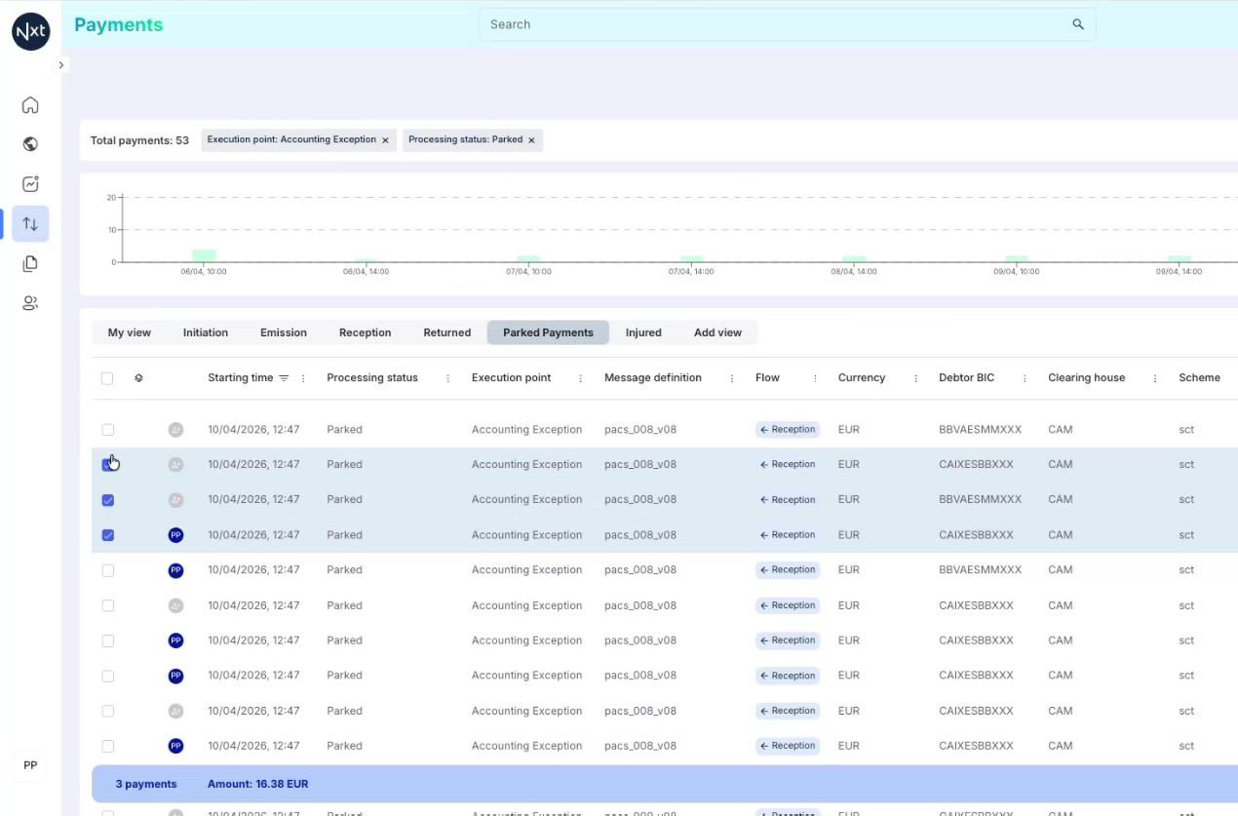The image size is (1238, 816).
Task: Click the gray avatar in the checked BBVAESMMXXX row
Action: point(175,500)
